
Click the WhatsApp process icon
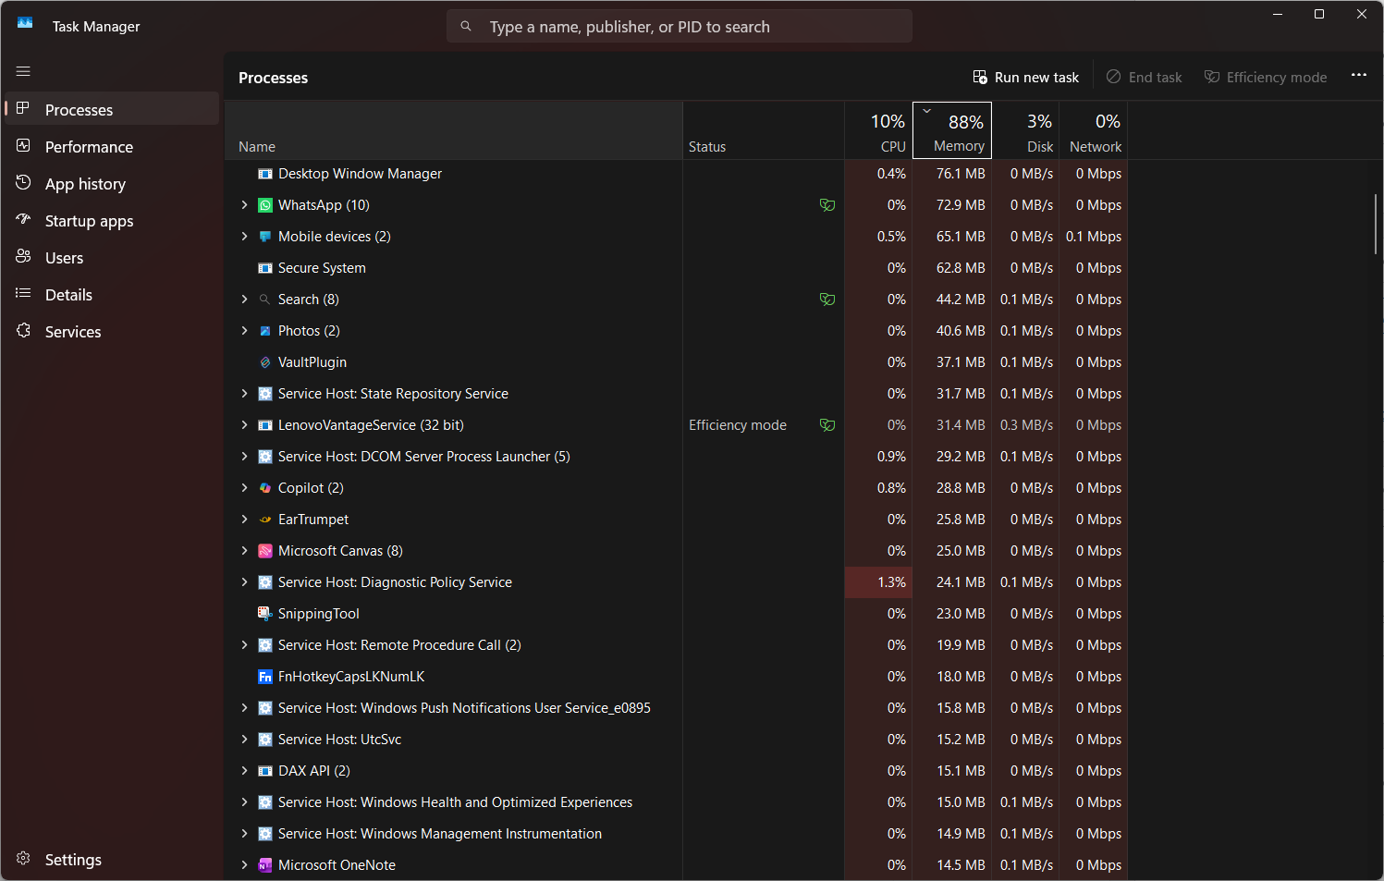(x=265, y=205)
